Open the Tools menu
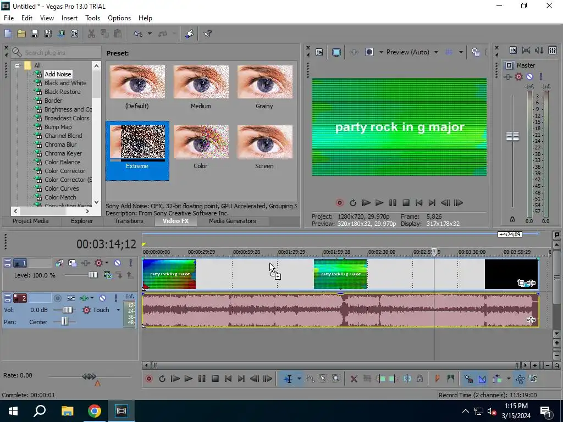Viewport: 563px width, 422px height. (92, 18)
